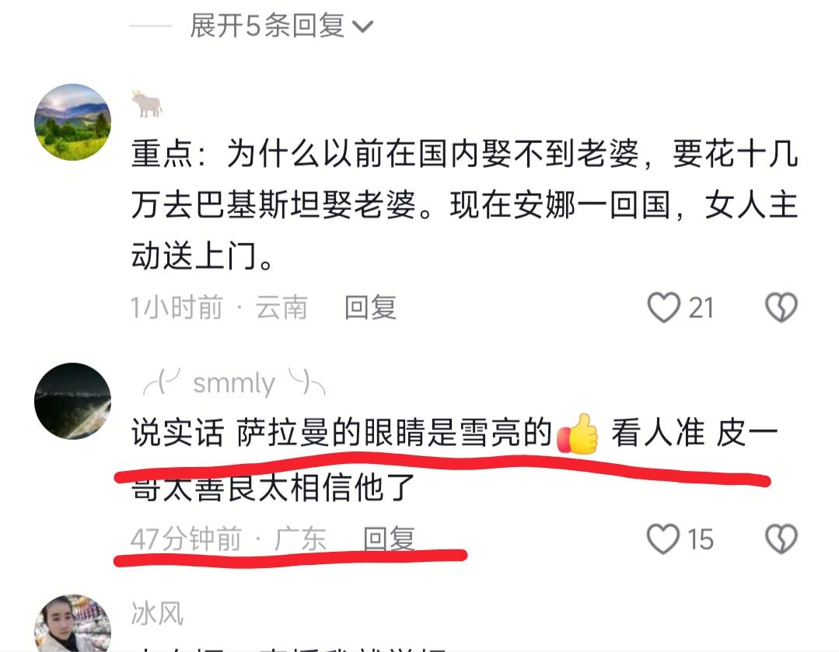Tap the 1小时前 · 云南 timestamp
839x652 pixels.
click(x=219, y=308)
